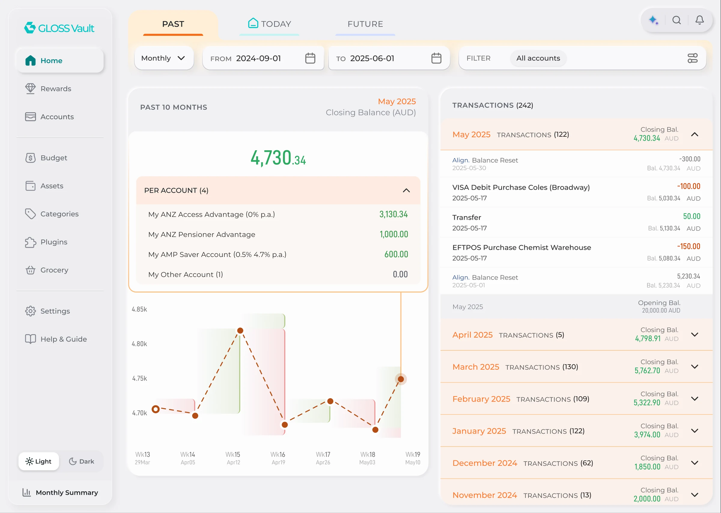Open notifications bell icon
The width and height of the screenshot is (721, 513).
point(700,20)
